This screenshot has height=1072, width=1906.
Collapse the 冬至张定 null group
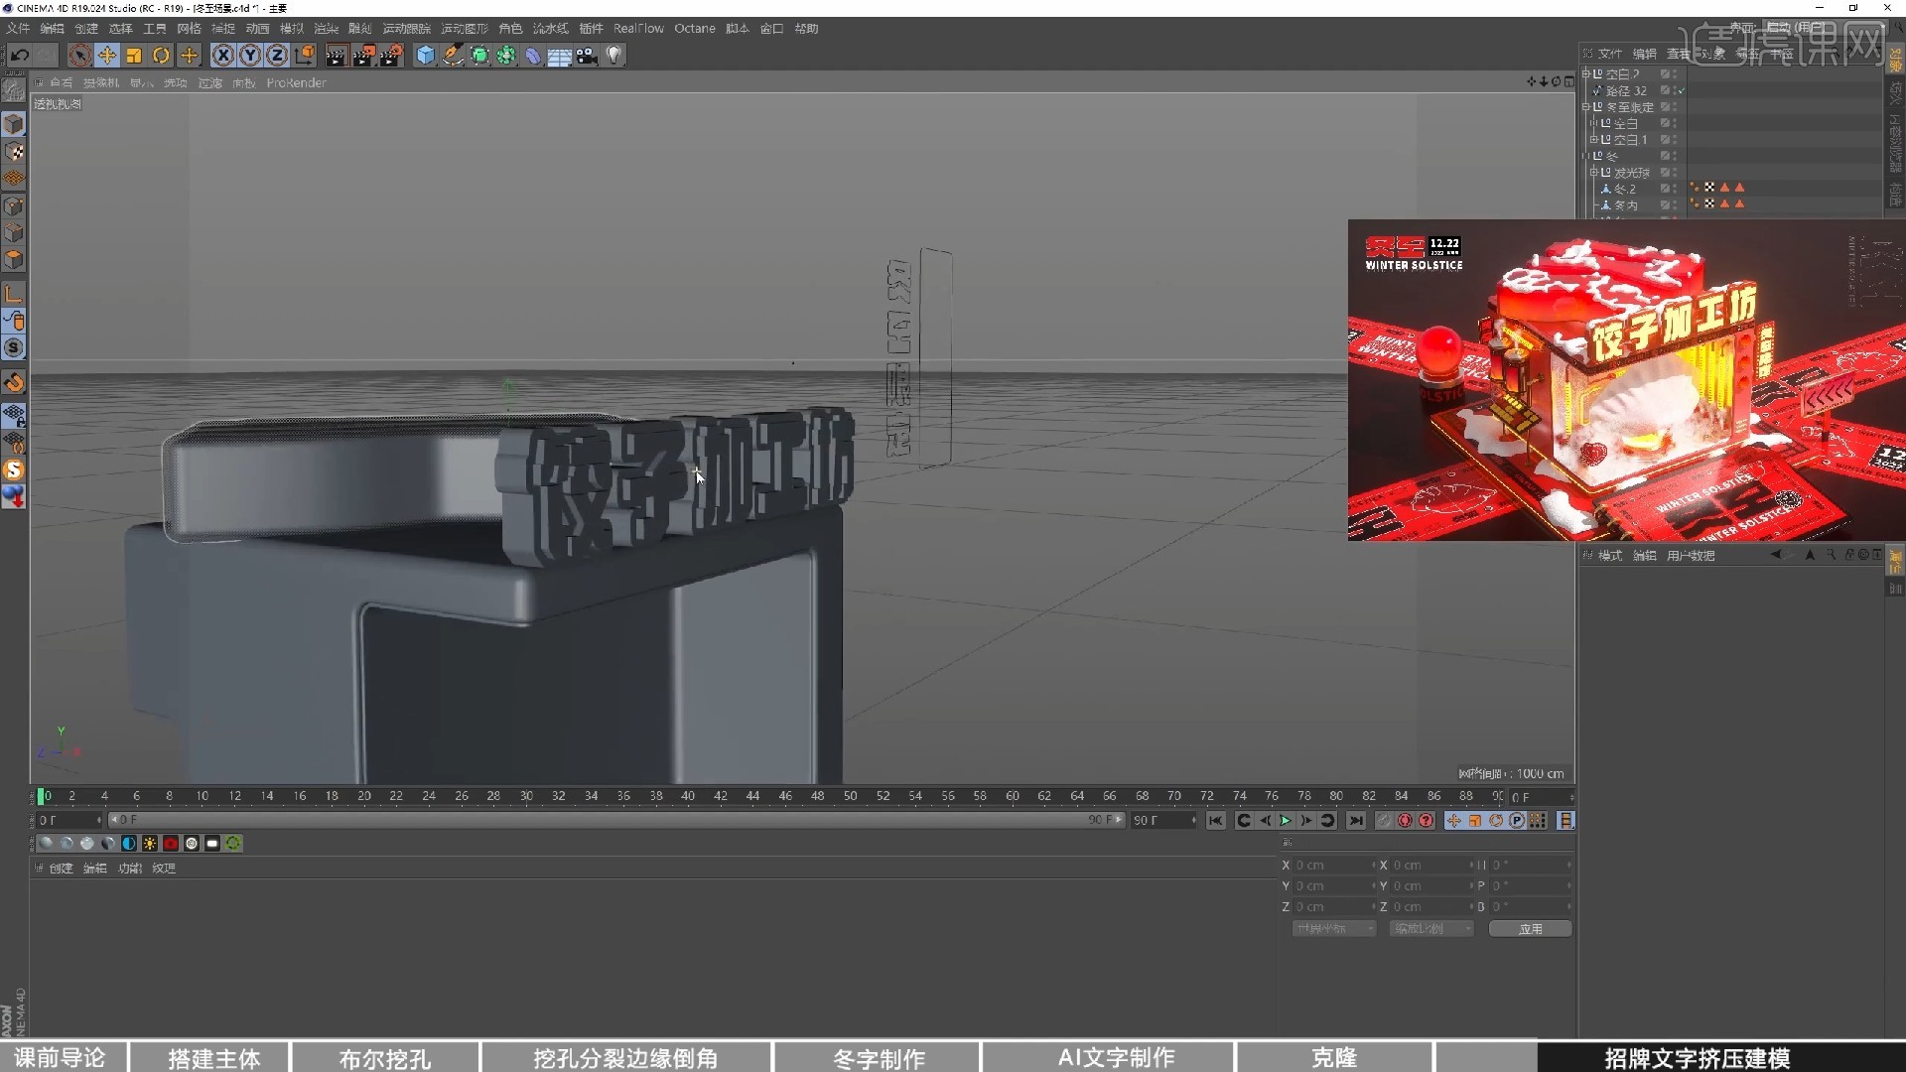(x=1586, y=107)
